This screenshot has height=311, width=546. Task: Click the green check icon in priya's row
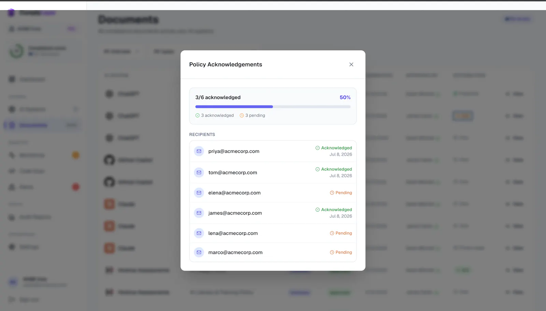coord(317,148)
